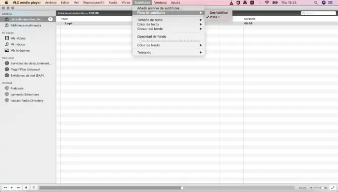Click the Mis imágenes picture icon

pyautogui.click(x=7, y=50)
